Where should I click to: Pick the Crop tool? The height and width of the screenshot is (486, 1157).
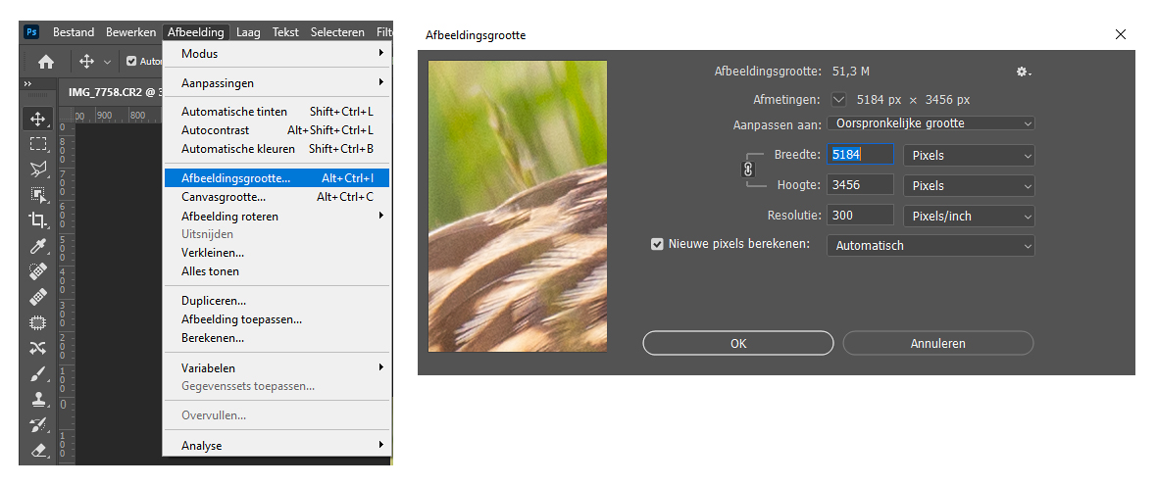(38, 220)
